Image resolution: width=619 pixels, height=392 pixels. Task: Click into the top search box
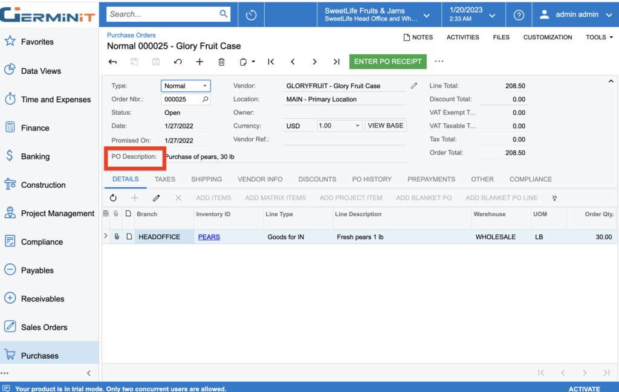click(x=163, y=14)
